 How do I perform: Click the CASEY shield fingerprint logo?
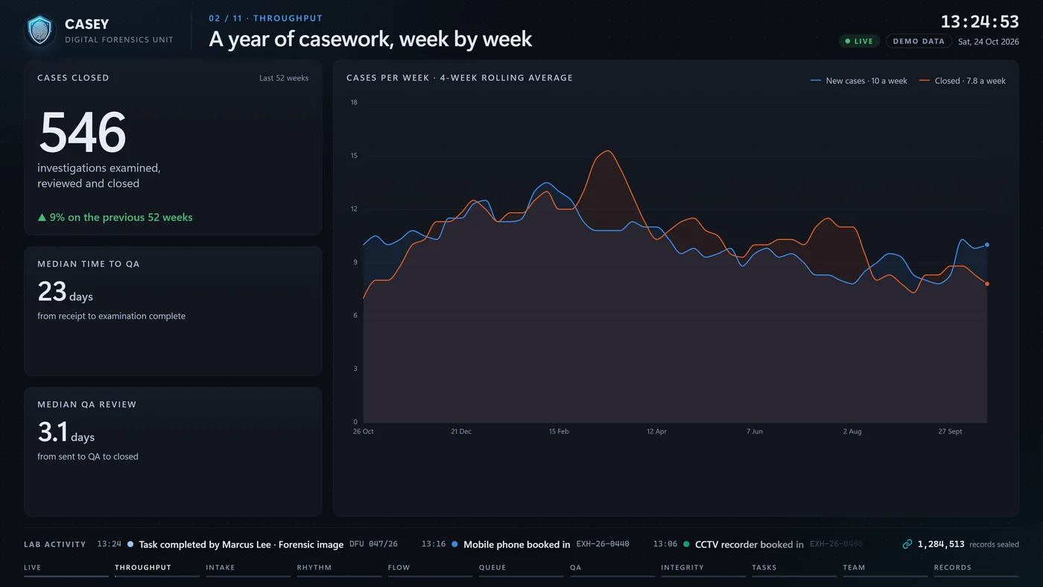[x=39, y=31]
